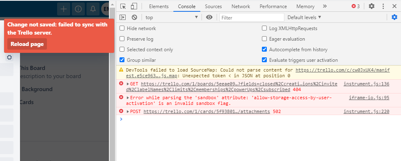Check Selected context only
Viewport: 401px width, 161px height.
click(122, 50)
